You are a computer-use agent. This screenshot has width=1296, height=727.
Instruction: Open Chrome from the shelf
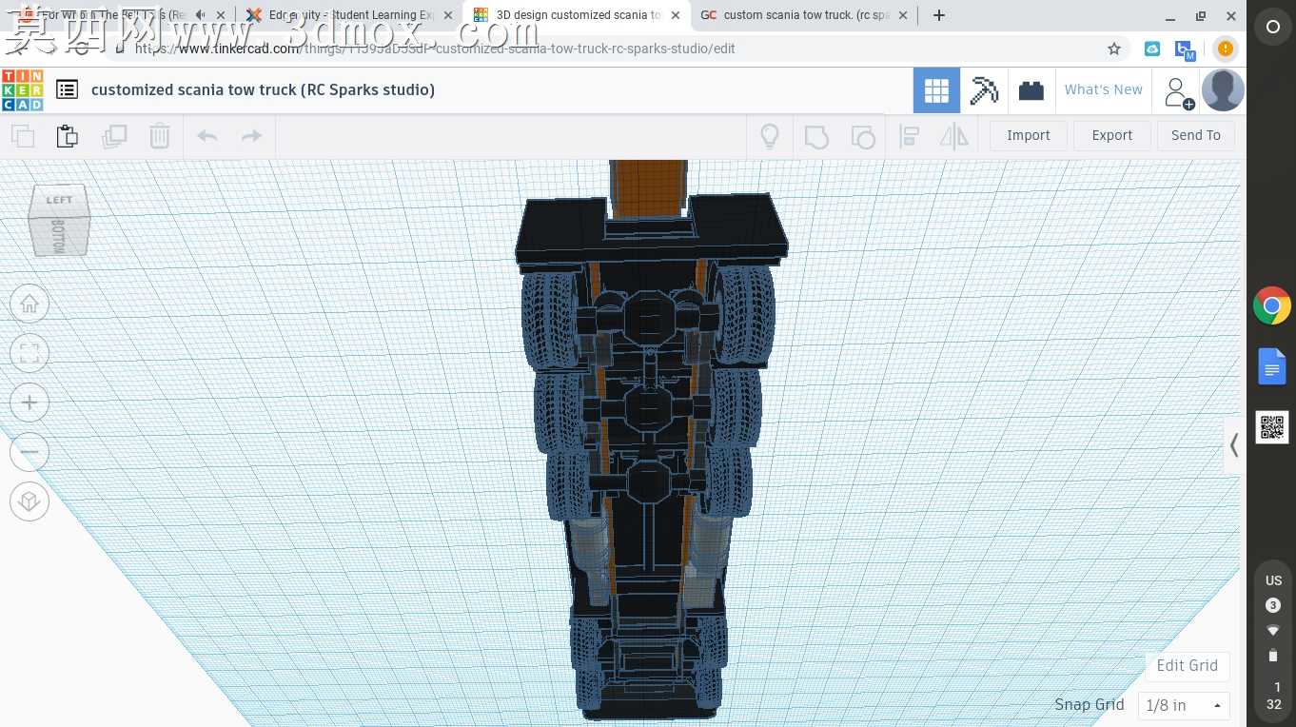pyautogui.click(x=1272, y=306)
